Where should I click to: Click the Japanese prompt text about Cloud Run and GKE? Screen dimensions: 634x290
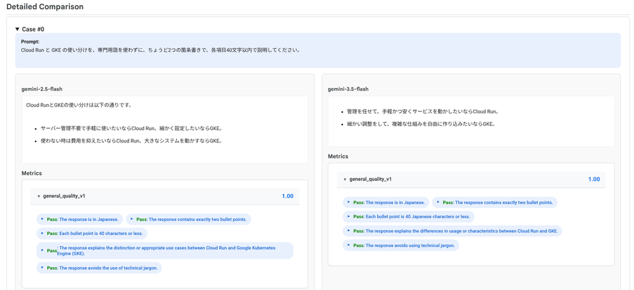click(160, 51)
